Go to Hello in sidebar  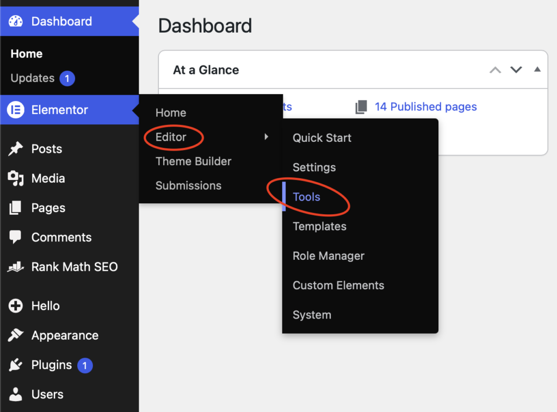tap(46, 306)
